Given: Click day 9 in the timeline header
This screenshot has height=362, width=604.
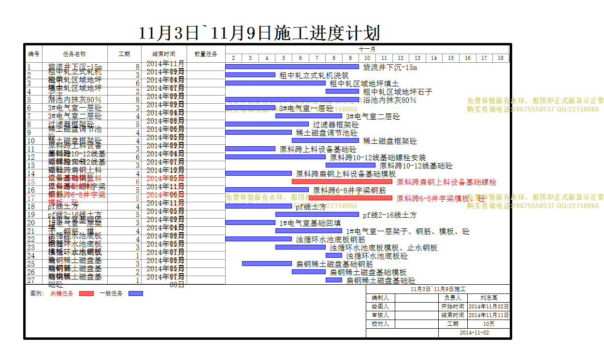Looking at the screenshot, I should pyautogui.click(x=350, y=58).
